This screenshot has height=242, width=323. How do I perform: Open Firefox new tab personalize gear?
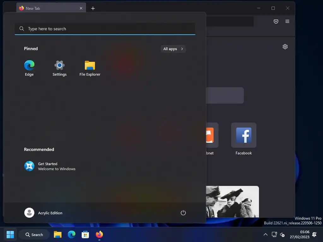[285, 47]
